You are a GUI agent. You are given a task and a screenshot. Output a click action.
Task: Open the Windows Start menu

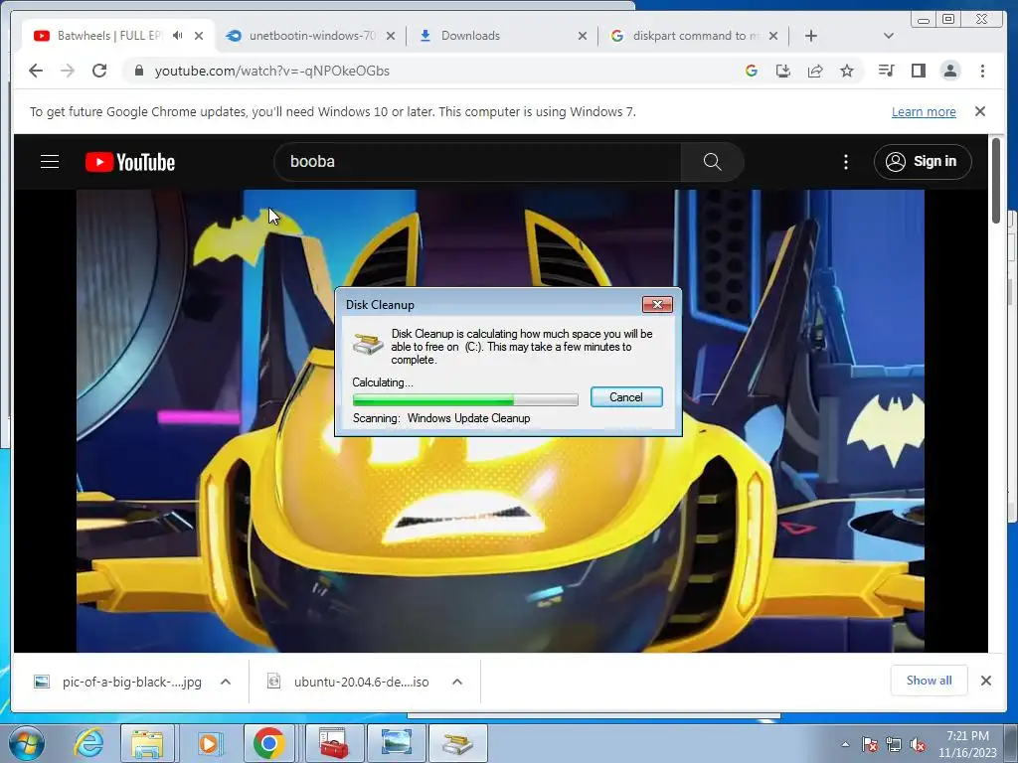tap(27, 743)
